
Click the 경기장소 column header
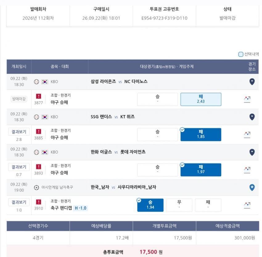[x=252, y=66]
